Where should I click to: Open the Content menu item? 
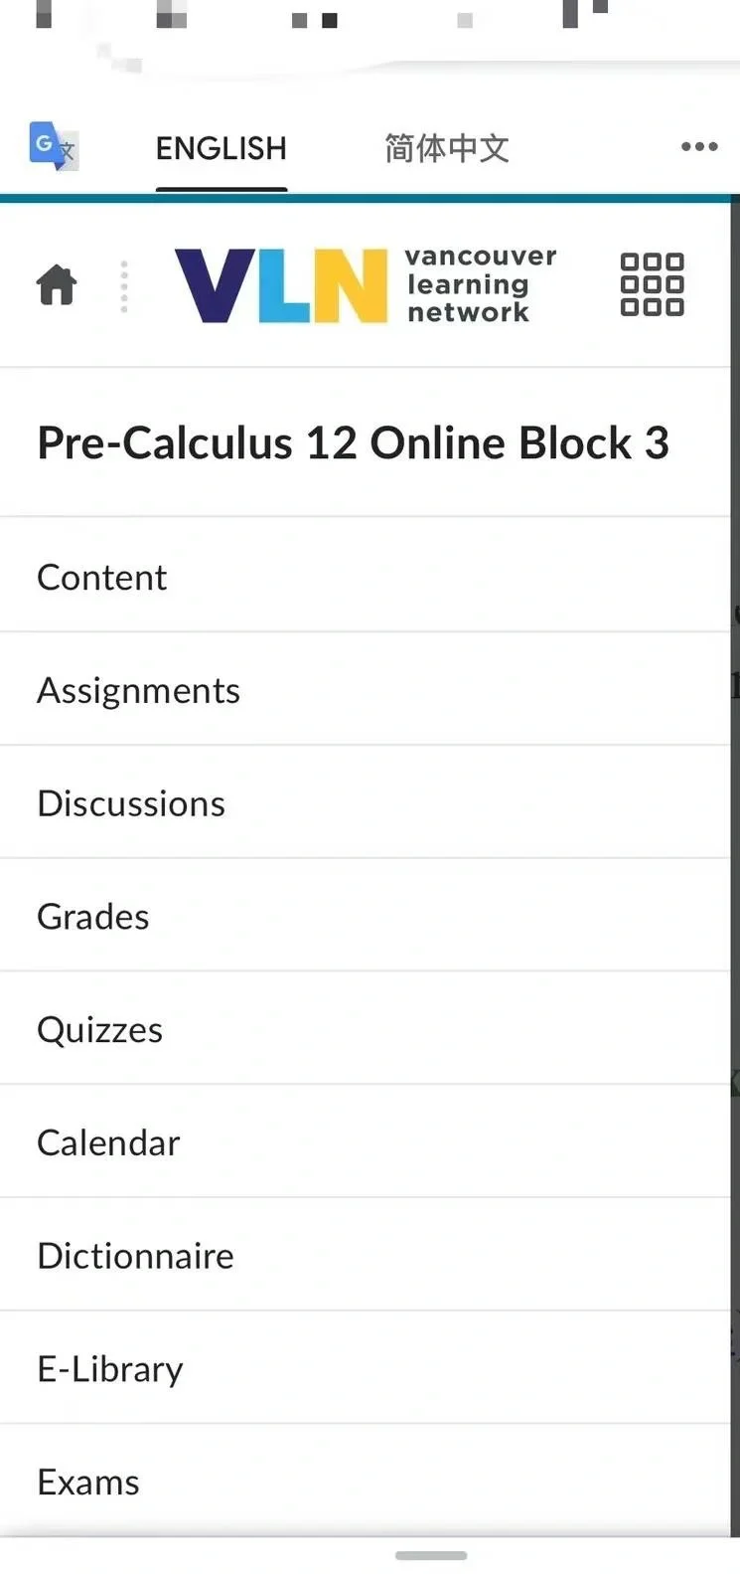[x=365, y=577]
